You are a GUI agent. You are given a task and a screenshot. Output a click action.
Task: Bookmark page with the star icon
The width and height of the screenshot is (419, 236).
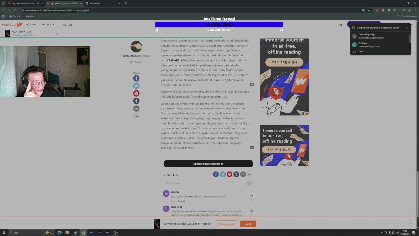[x=369, y=10]
